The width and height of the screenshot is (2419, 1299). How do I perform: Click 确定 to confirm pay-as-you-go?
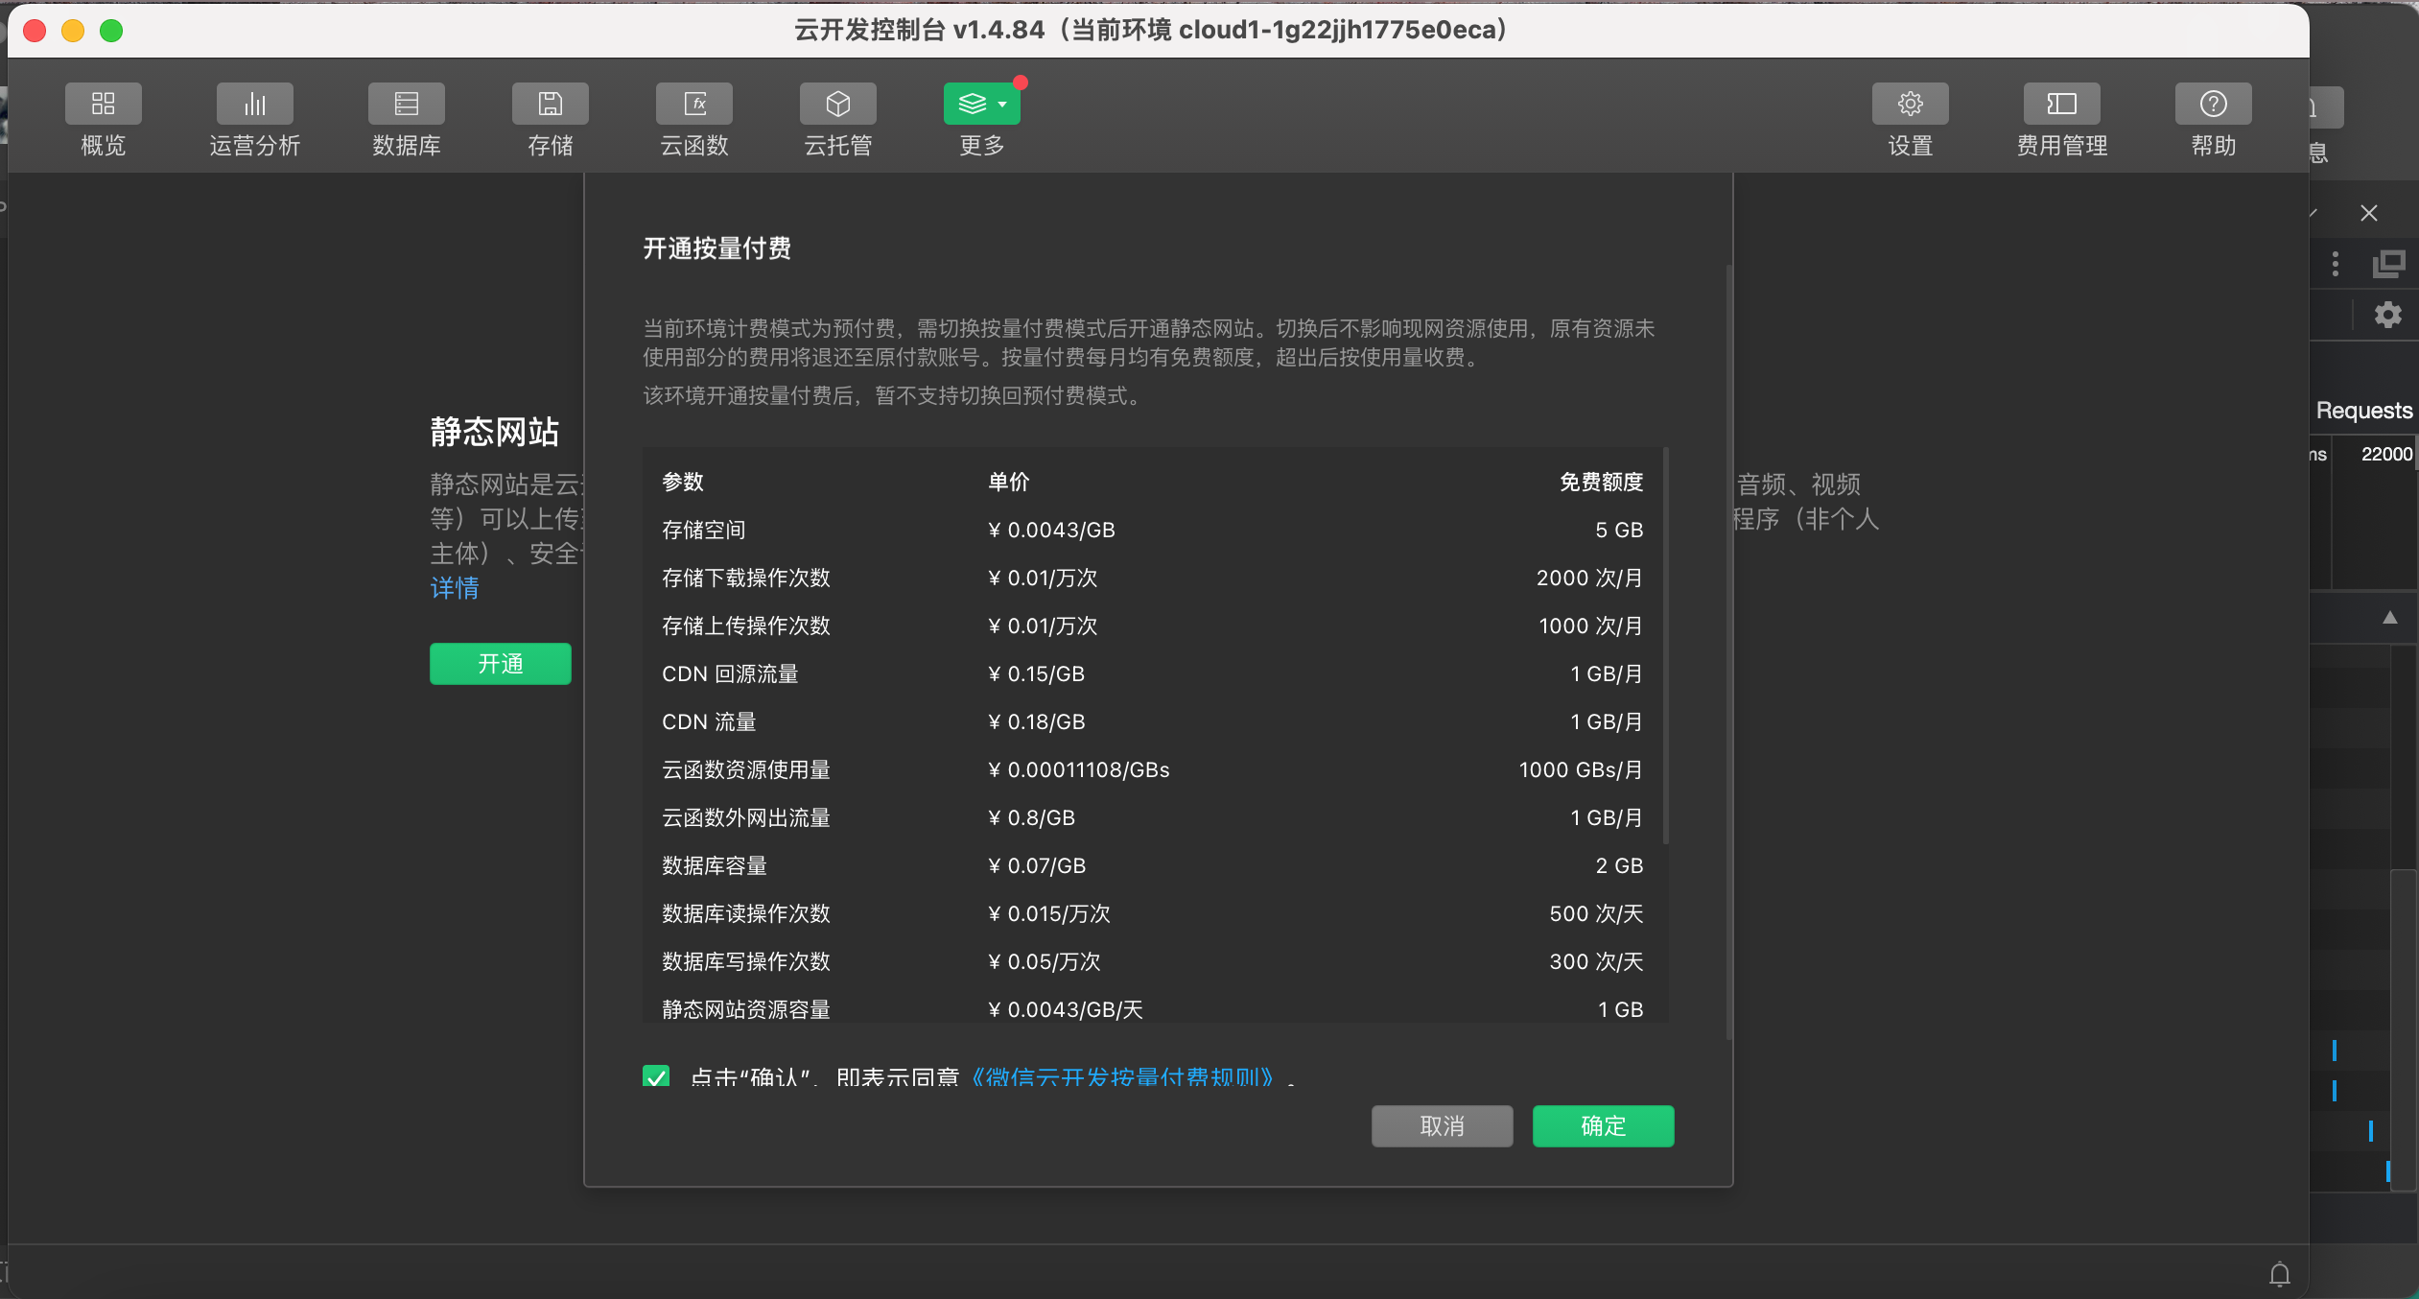(1603, 1125)
